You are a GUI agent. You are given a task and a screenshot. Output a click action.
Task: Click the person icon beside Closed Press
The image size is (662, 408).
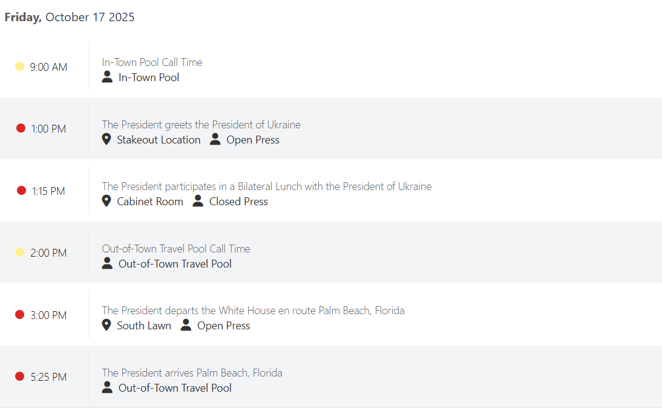(198, 201)
